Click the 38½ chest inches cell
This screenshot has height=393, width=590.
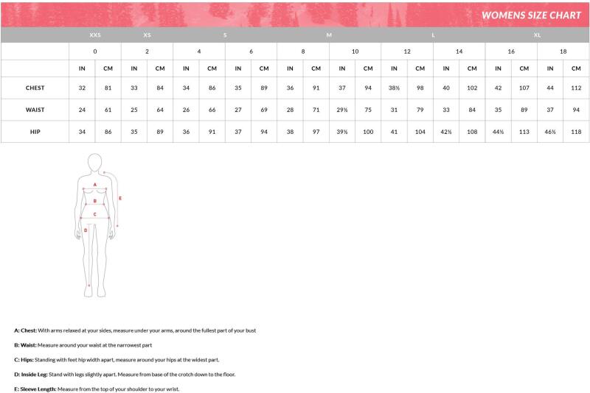pyautogui.click(x=394, y=88)
